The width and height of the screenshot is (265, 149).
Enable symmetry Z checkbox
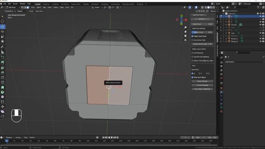coord(207,74)
